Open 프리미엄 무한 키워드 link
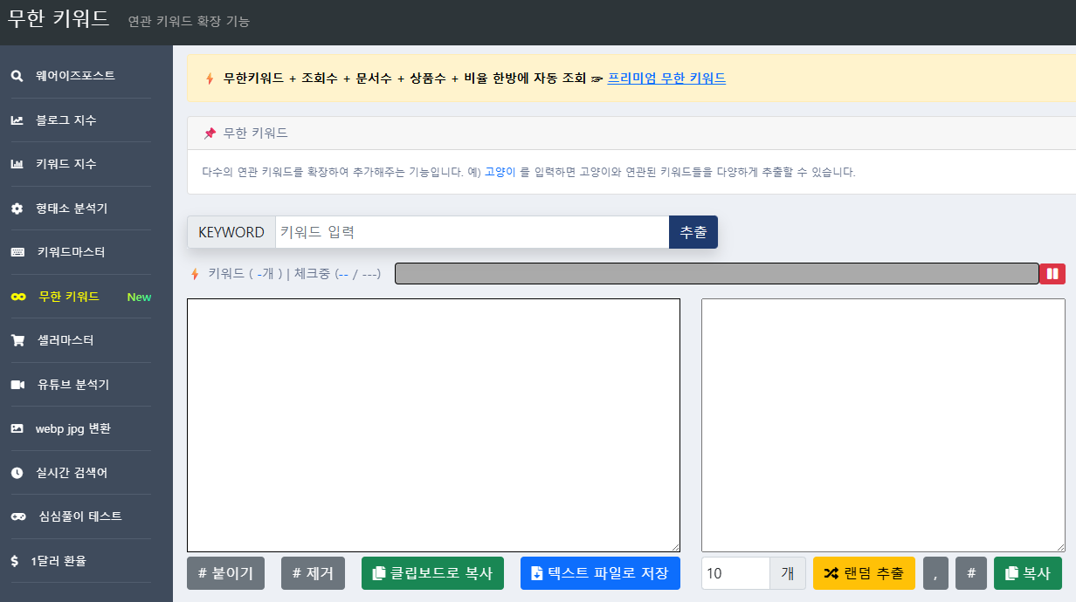1076x602 pixels. click(666, 79)
